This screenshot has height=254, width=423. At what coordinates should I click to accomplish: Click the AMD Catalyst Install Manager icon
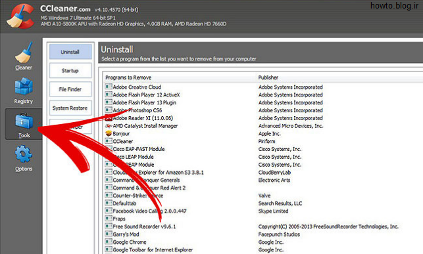point(109,125)
